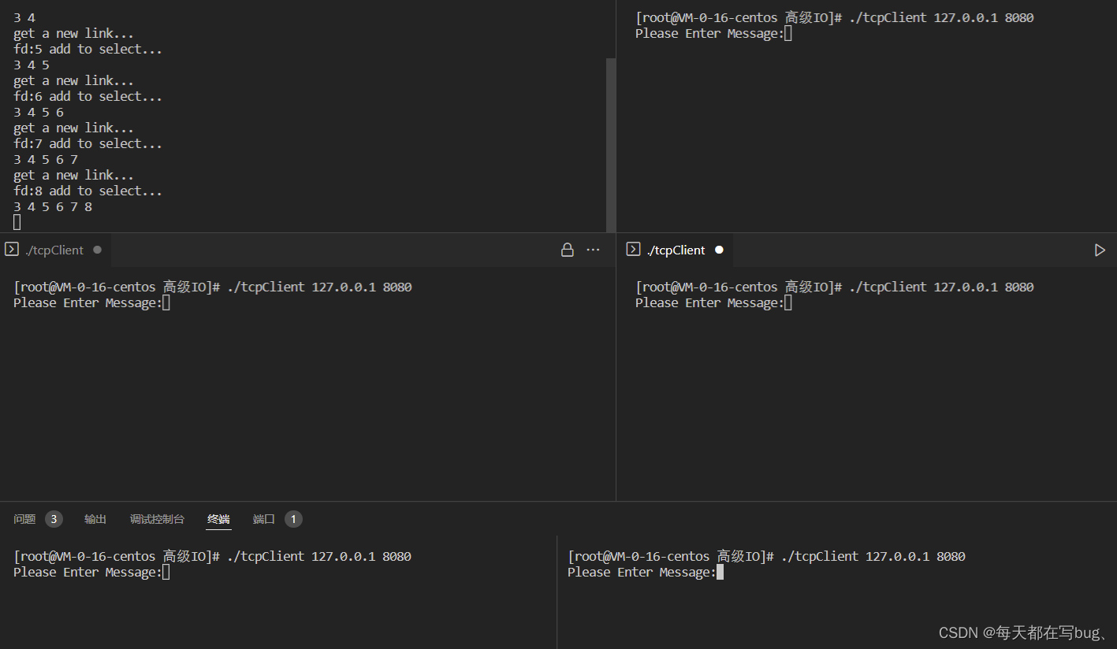Click the ./tcpClient command in the bottom-right panel terminal
1117x649 pixels.
[x=873, y=556]
